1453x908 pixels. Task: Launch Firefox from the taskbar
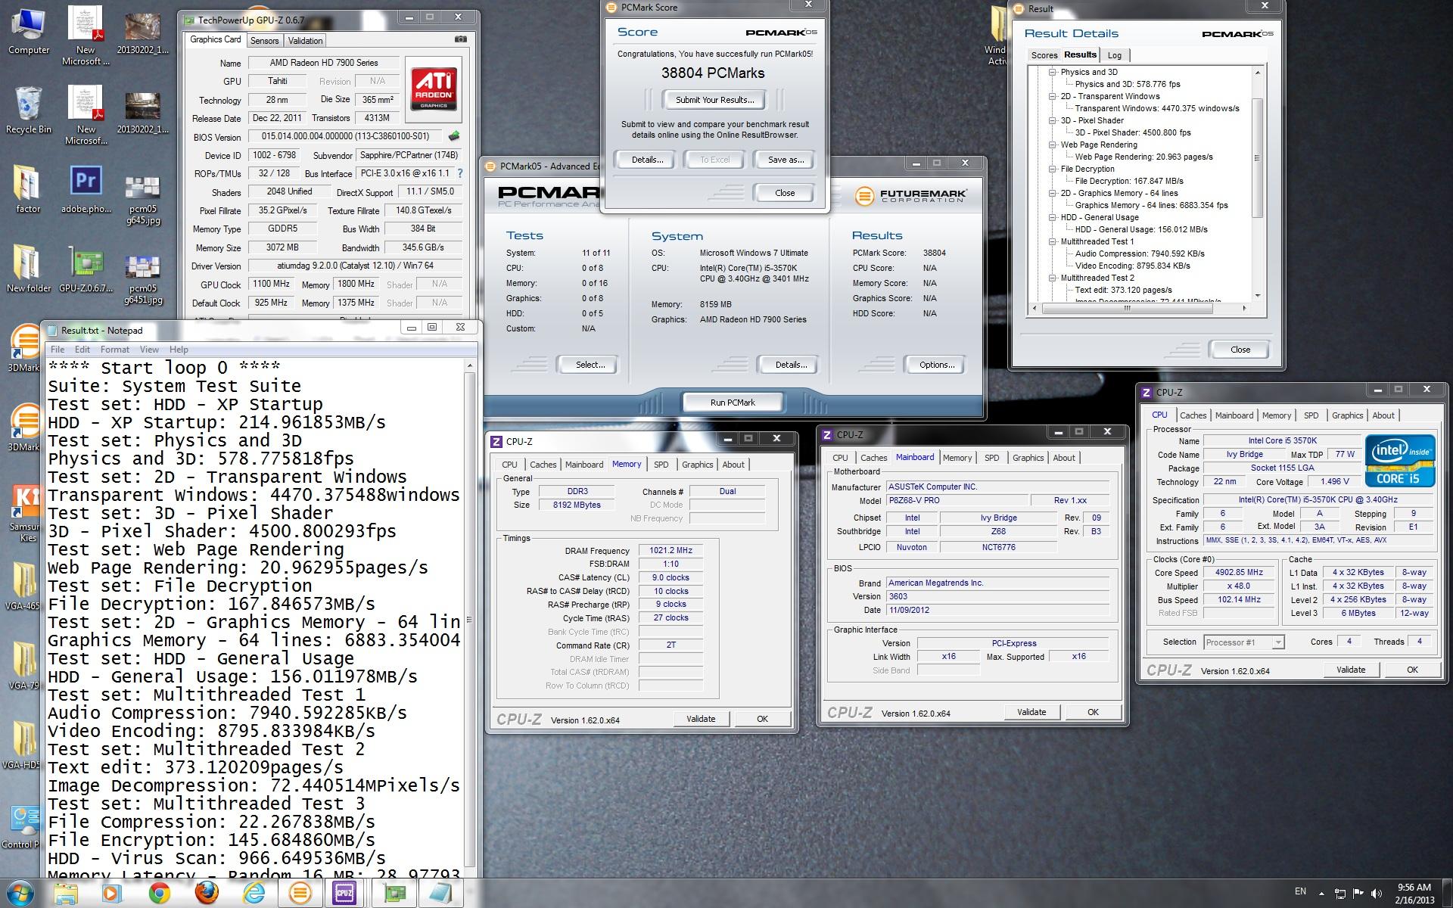coord(206,894)
